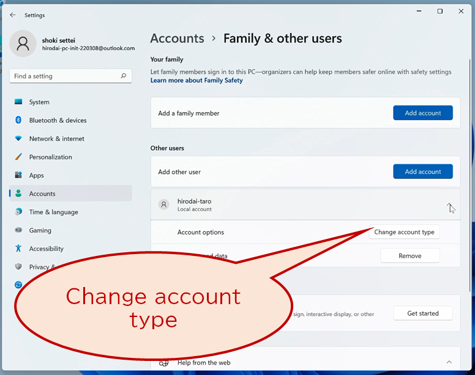Maximize the Settings window

click(x=440, y=11)
